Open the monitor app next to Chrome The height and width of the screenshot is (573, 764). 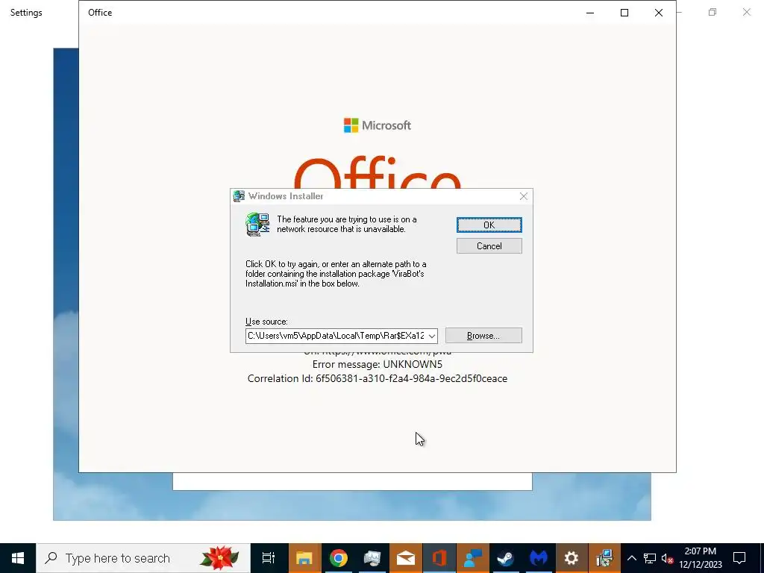372,558
